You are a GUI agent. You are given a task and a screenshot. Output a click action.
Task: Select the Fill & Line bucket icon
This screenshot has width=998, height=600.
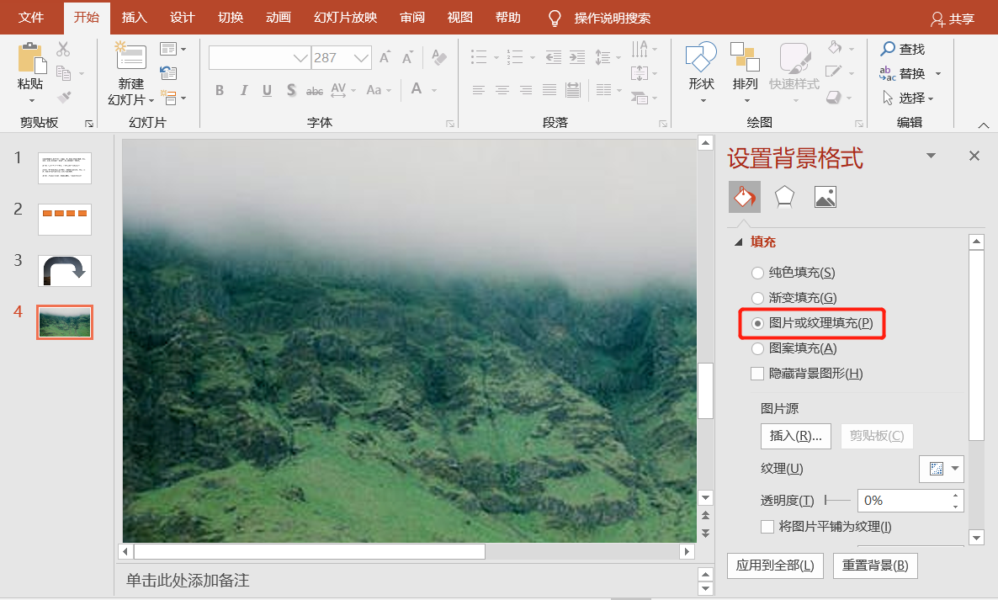click(x=744, y=196)
